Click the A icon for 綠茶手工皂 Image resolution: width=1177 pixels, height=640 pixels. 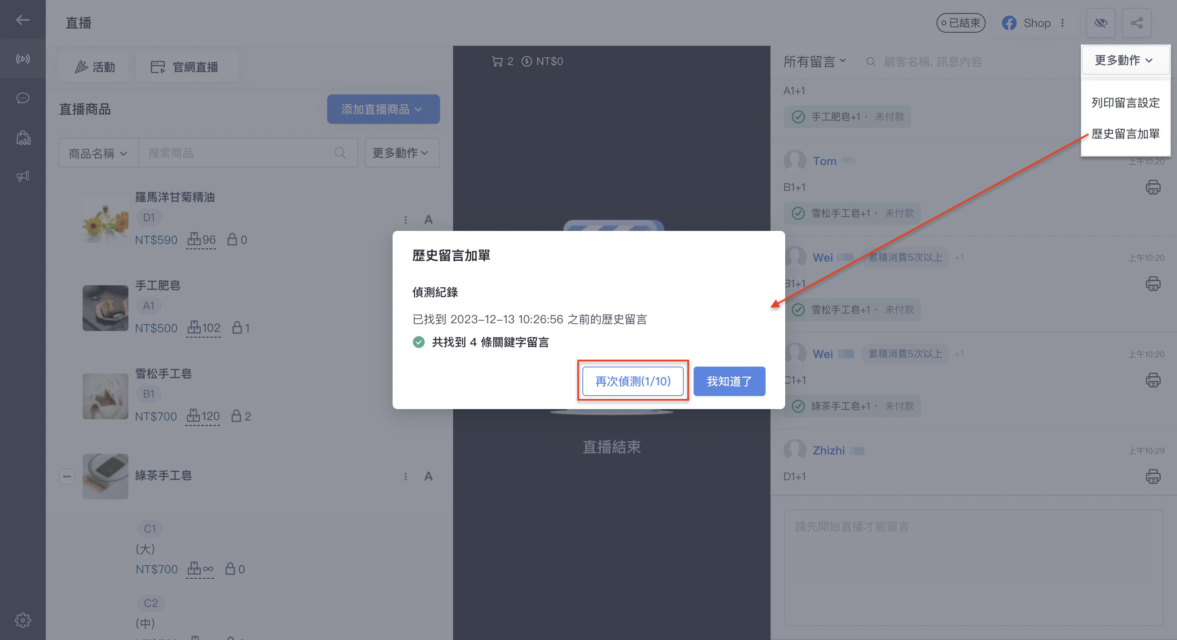[x=428, y=476]
